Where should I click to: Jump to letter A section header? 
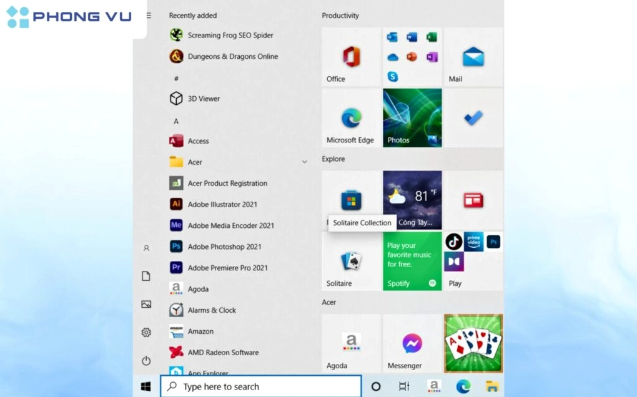click(176, 121)
